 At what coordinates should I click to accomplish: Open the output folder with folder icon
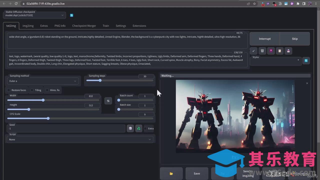click(x=171, y=173)
